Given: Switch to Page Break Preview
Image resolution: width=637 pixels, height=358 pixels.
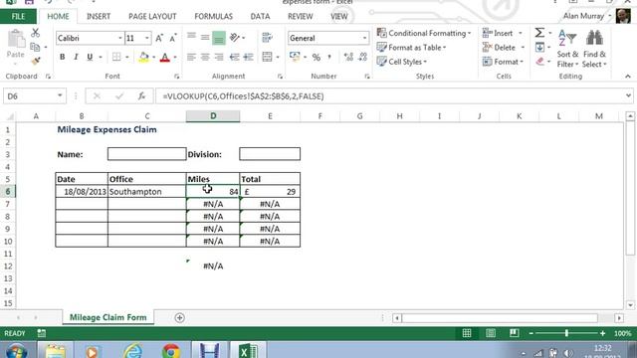Looking at the screenshot, I should click(514, 333).
